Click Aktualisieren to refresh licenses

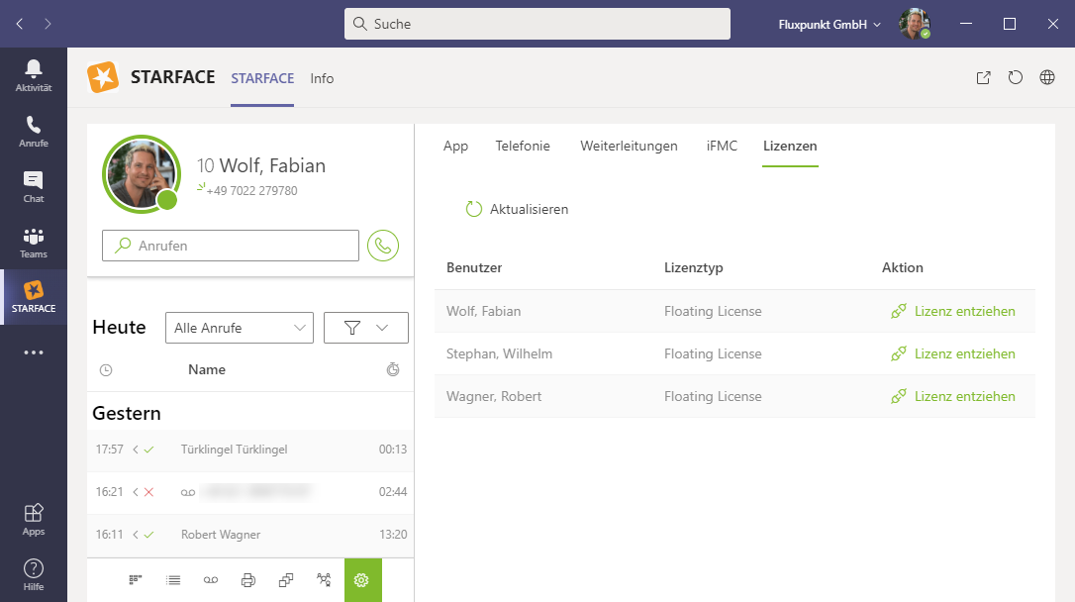(517, 209)
